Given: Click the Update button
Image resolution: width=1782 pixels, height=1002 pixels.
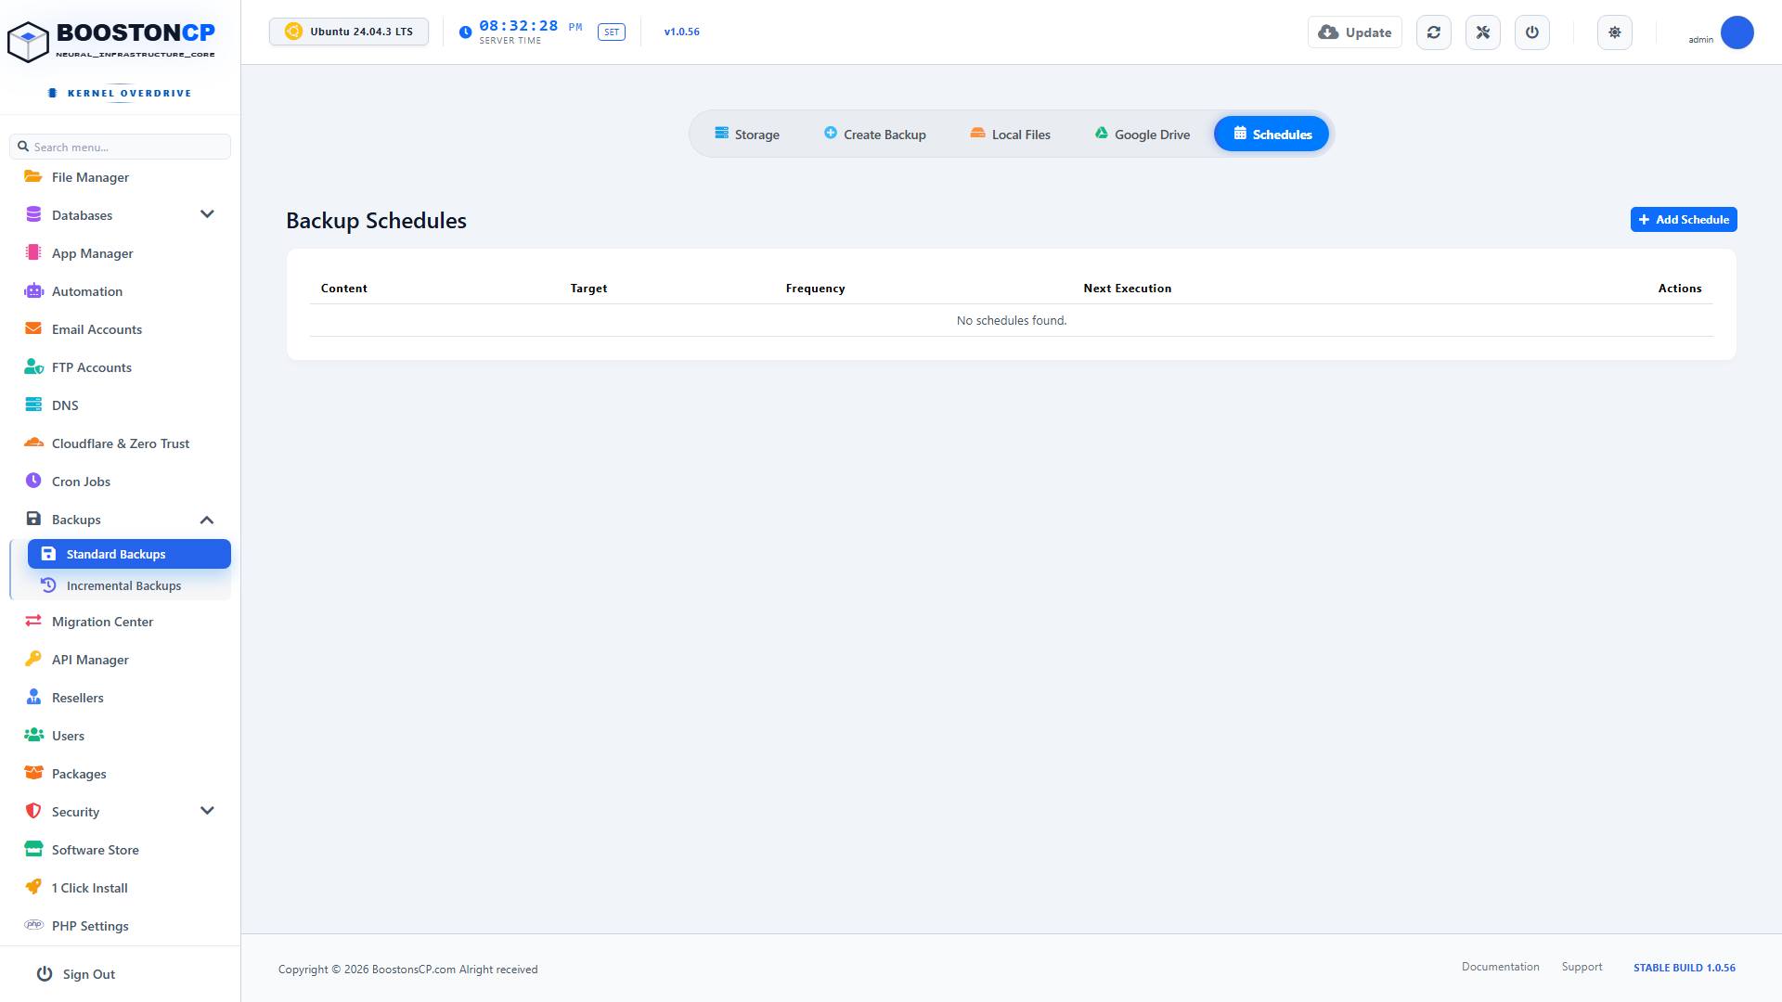Looking at the screenshot, I should click(x=1355, y=32).
